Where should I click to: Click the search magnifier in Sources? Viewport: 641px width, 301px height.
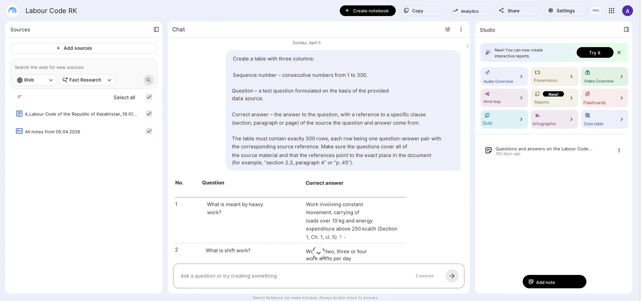[x=148, y=80]
